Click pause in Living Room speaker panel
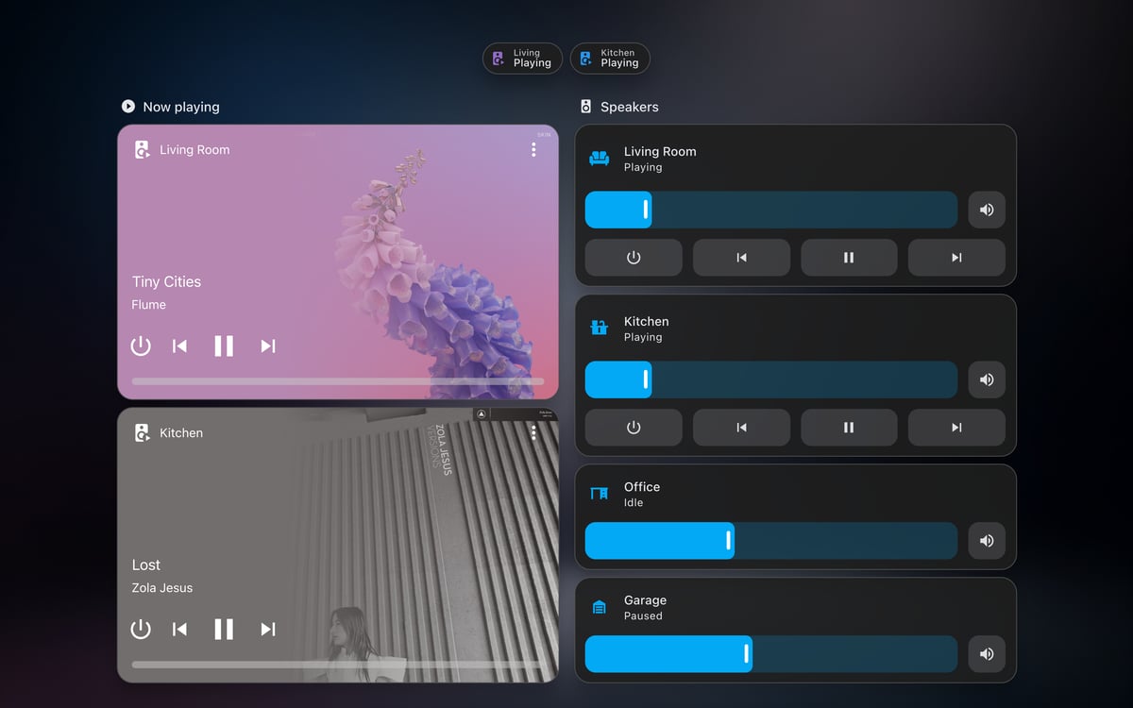Viewport: 1133px width, 708px height. coord(849,257)
